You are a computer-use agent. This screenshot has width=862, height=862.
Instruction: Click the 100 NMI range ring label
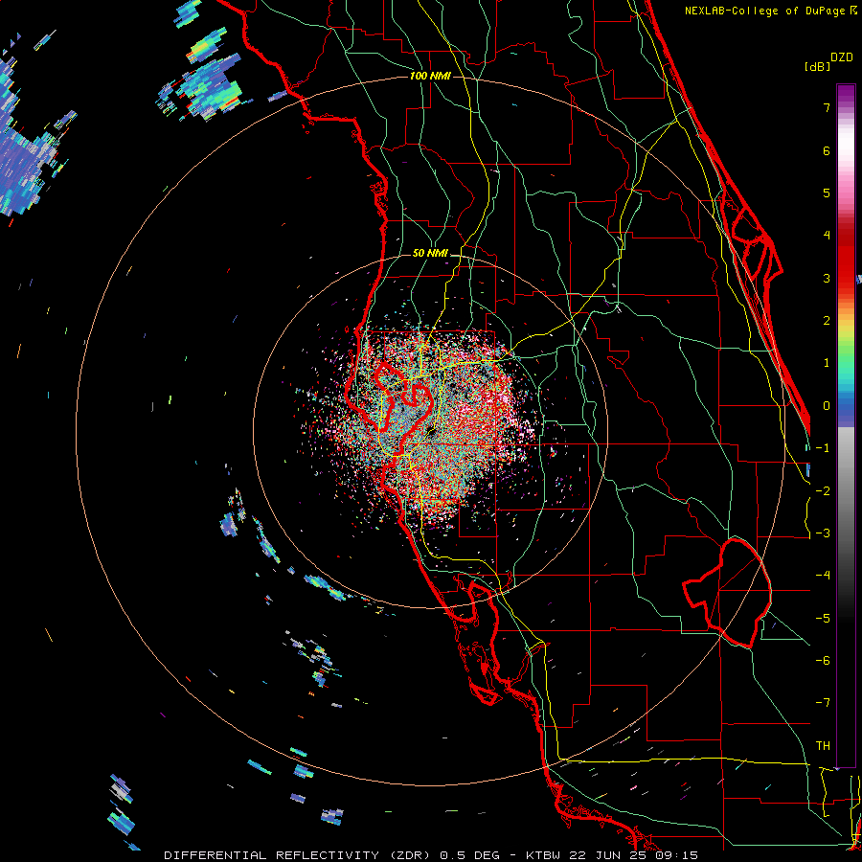click(430, 76)
